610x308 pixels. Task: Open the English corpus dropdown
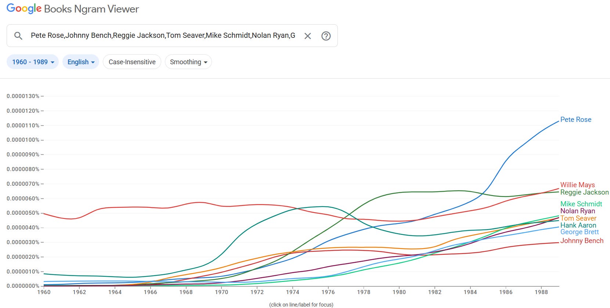pyautogui.click(x=81, y=62)
